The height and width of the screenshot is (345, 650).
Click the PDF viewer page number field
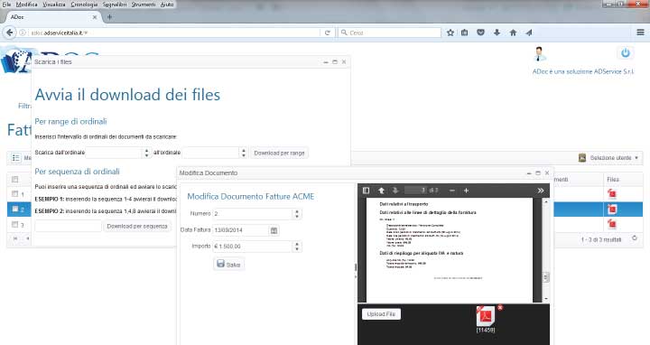[415, 191]
